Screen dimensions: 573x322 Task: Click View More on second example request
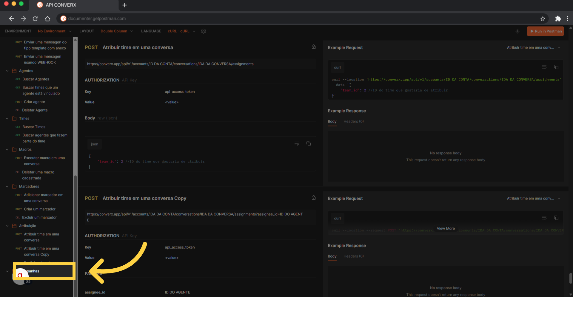point(446,228)
